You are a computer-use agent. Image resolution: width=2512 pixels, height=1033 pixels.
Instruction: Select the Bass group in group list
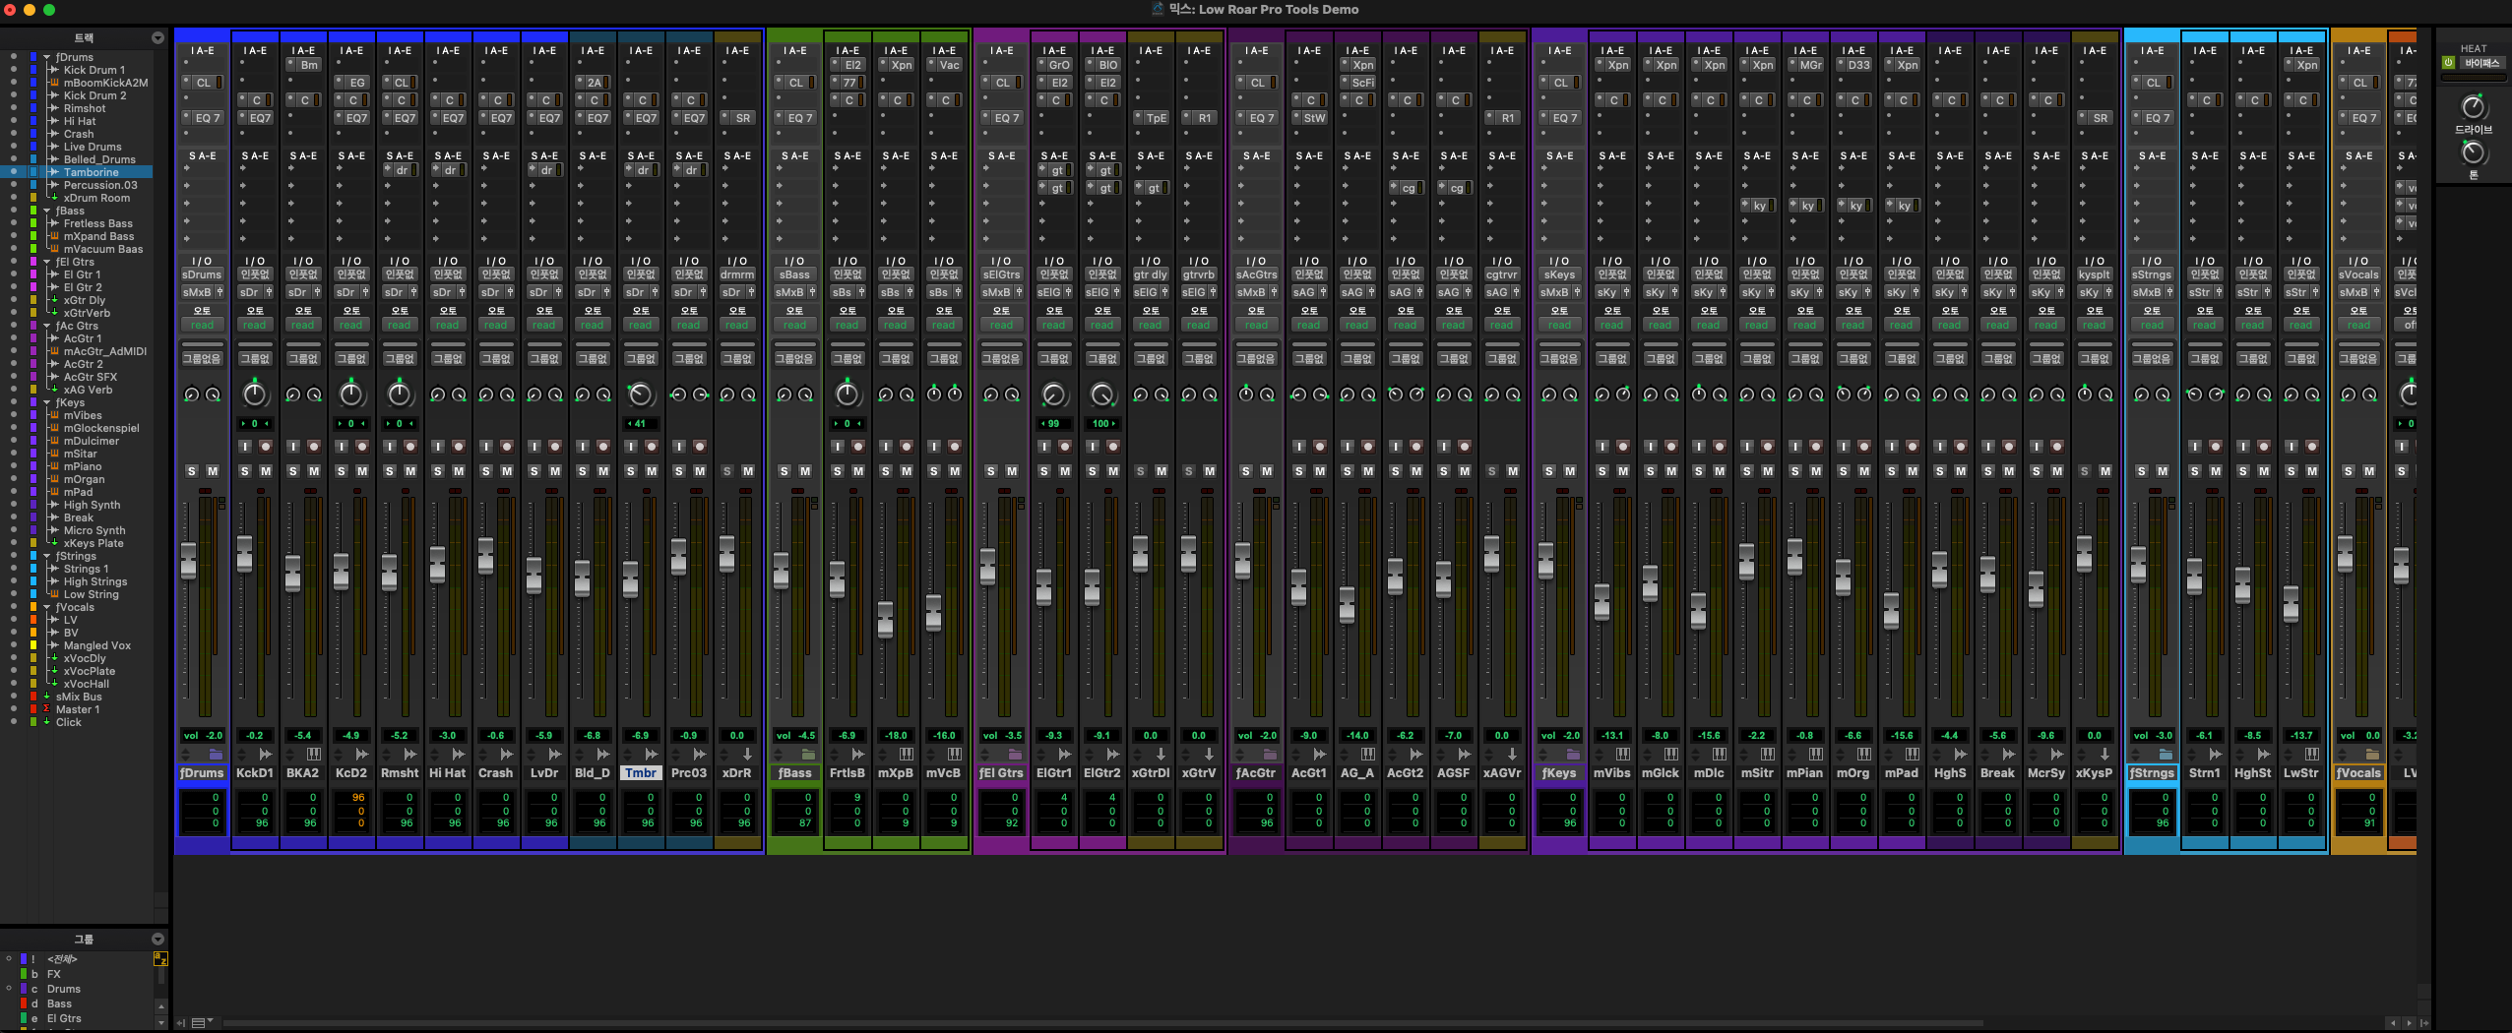pyautogui.click(x=59, y=1003)
